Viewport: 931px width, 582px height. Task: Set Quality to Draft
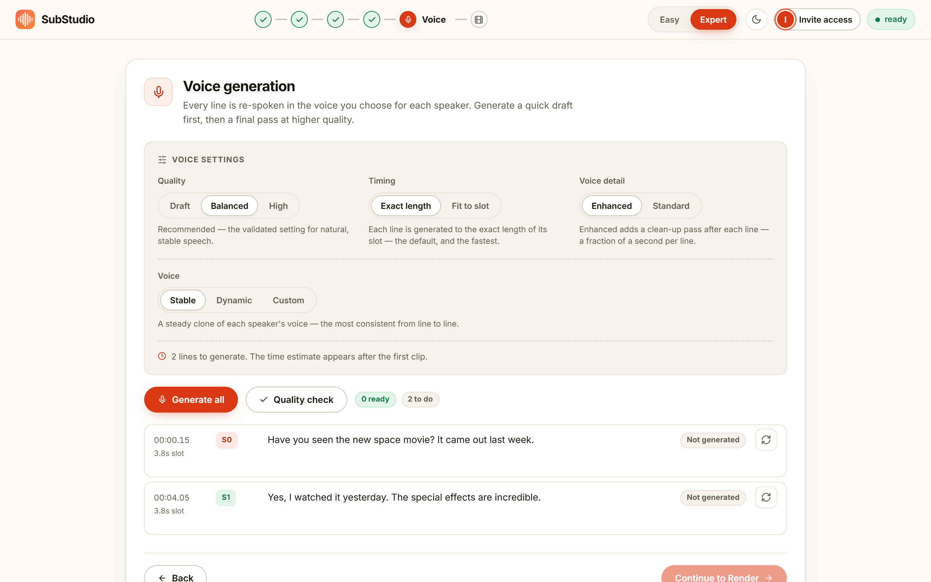180,206
